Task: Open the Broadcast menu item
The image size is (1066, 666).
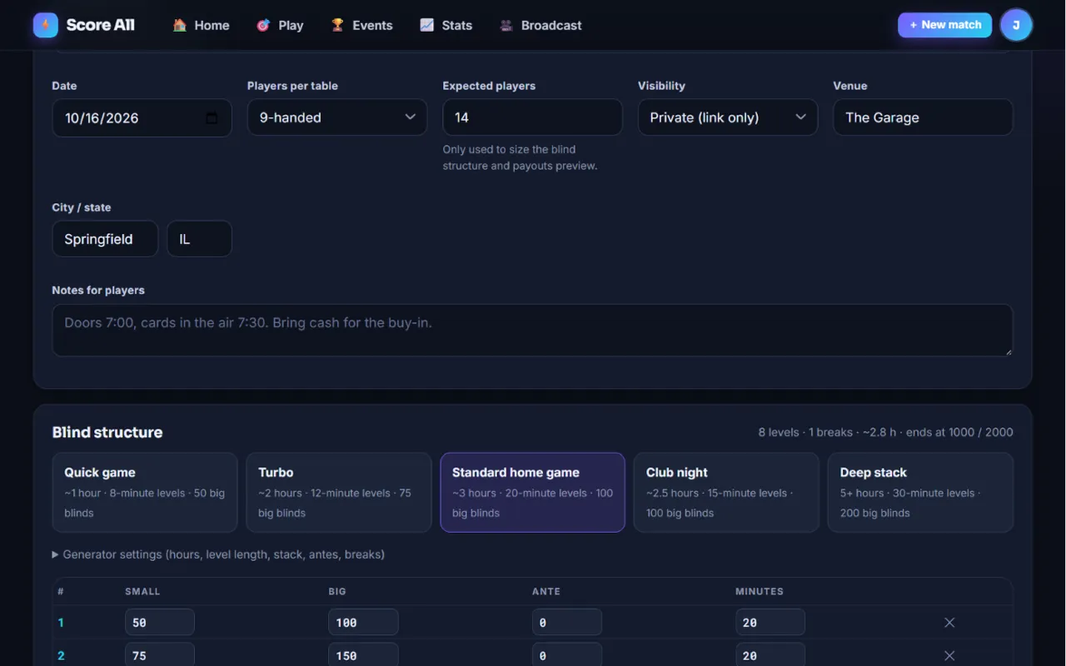Action: 540,25
